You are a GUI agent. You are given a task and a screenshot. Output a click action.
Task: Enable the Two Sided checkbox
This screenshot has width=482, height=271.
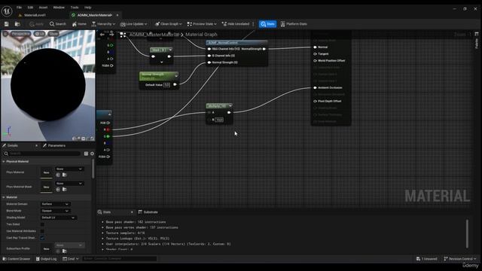(42, 224)
